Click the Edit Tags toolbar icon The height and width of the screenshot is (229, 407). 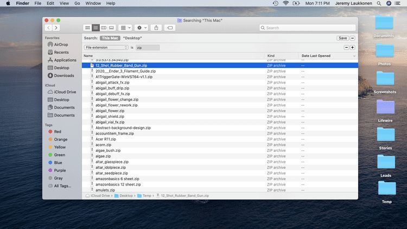coord(169,28)
